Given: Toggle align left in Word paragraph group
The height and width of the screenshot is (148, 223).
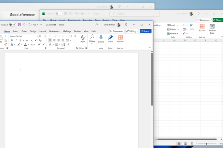Looking at the screenshot, I should click(50, 40).
